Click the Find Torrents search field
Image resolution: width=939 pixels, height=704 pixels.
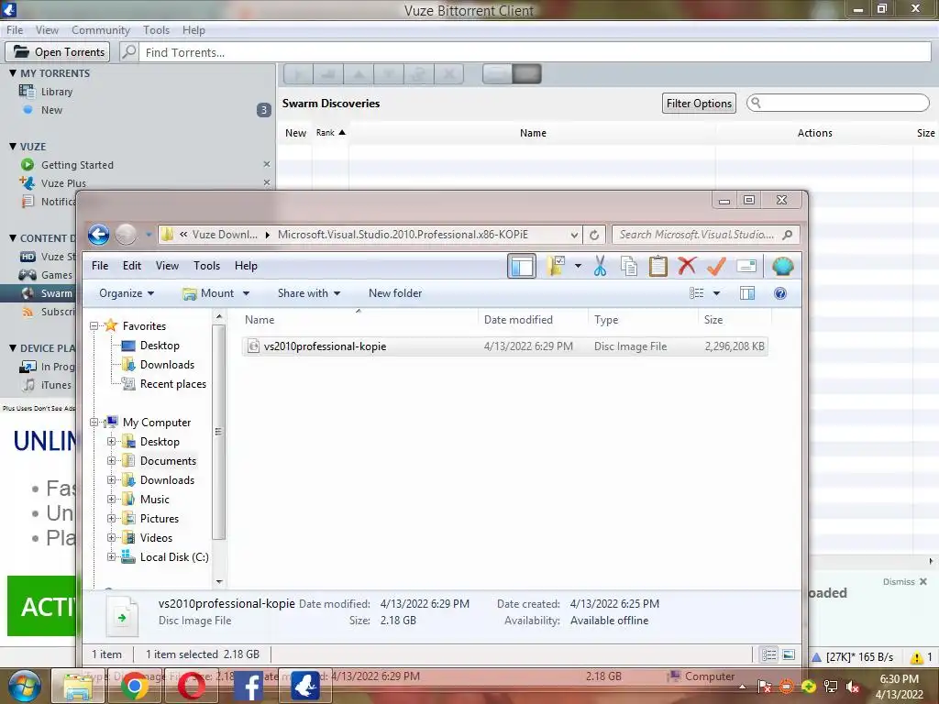[536, 52]
